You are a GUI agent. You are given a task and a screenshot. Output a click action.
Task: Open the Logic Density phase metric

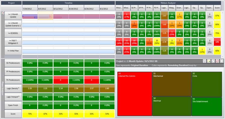coord(13,89)
